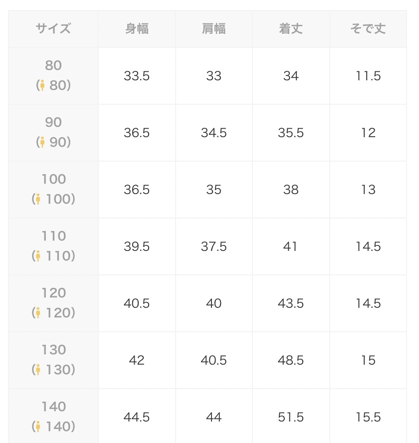Click the 48.5 length cell
Viewport: 419px width, 443px height.
click(x=291, y=360)
